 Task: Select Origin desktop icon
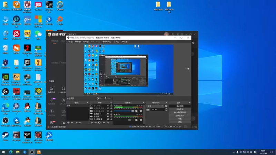point(60,20)
